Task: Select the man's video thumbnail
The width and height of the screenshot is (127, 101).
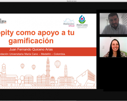Action: point(113,24)
